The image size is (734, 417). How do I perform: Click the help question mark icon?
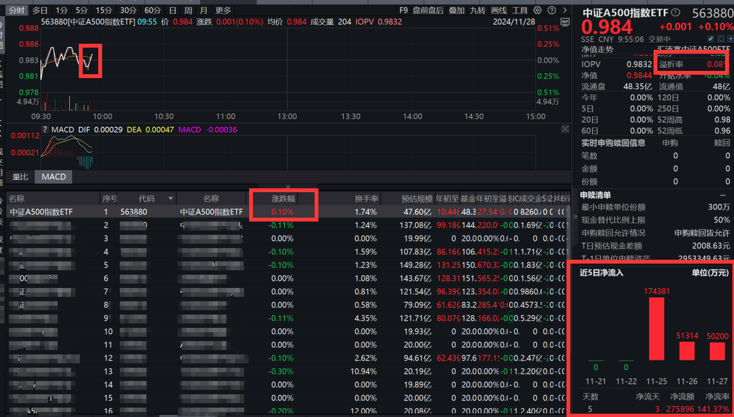pyautogui.click(x=551, y=11)
